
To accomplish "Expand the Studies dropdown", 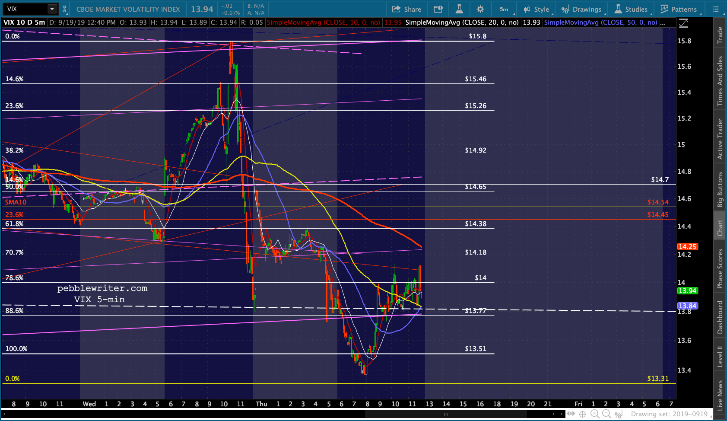I will point(631,9).
